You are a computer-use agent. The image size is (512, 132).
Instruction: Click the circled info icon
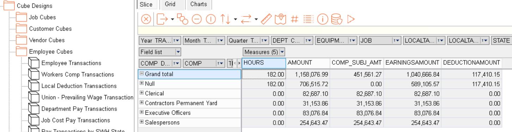(323, 19)
